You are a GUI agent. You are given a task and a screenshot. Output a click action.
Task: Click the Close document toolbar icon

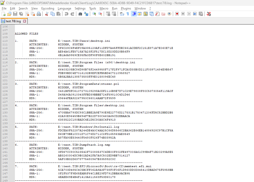pyautogui.click(x=27, y=14)
